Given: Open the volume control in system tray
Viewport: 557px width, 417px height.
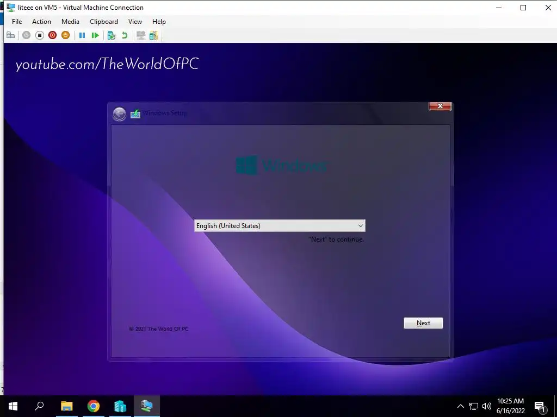Looking at the screenshot, I should point(487,406).
